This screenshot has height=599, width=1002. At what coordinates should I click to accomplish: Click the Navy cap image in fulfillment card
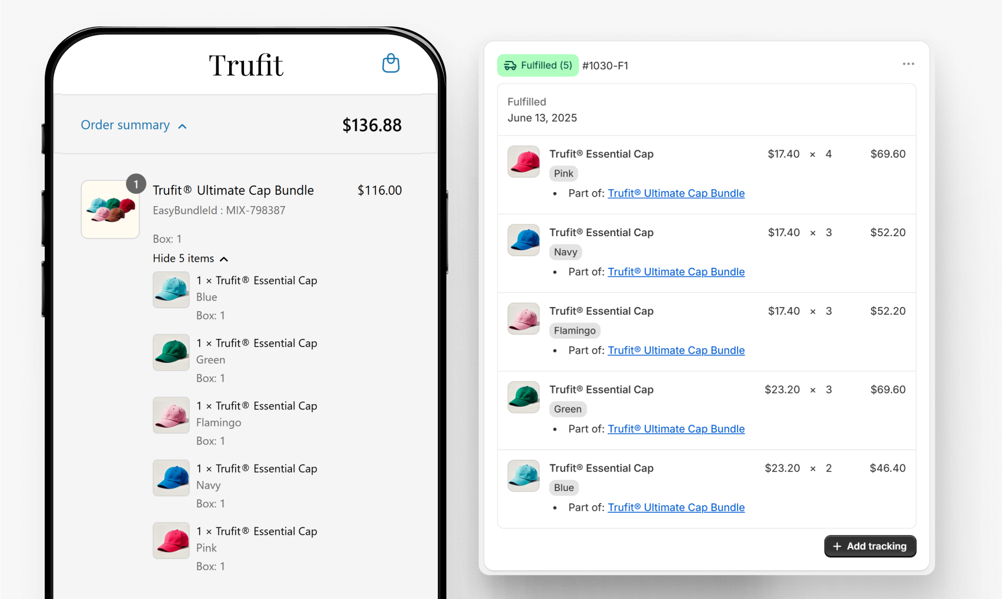pyautogui.click(x=524, y=240)
